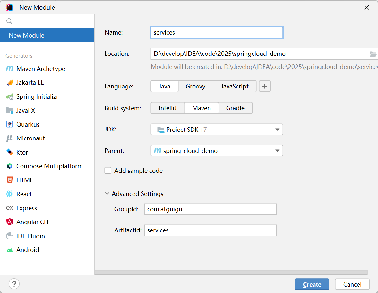The height and width of the screenshot is (293, 378).
Task: Choose the Spring Initializr generator icon
Action: click(x=10, y=97)
